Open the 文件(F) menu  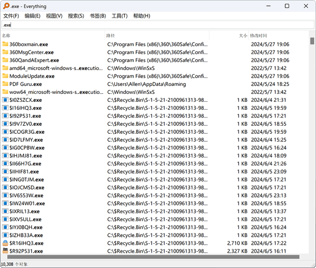click(x=11, y=16)
